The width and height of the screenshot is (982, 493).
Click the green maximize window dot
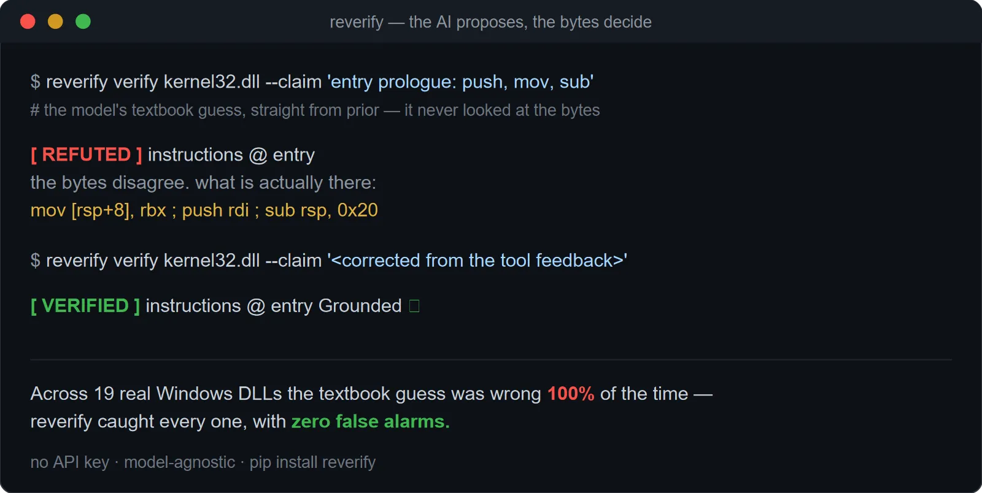tap(83, 21)
